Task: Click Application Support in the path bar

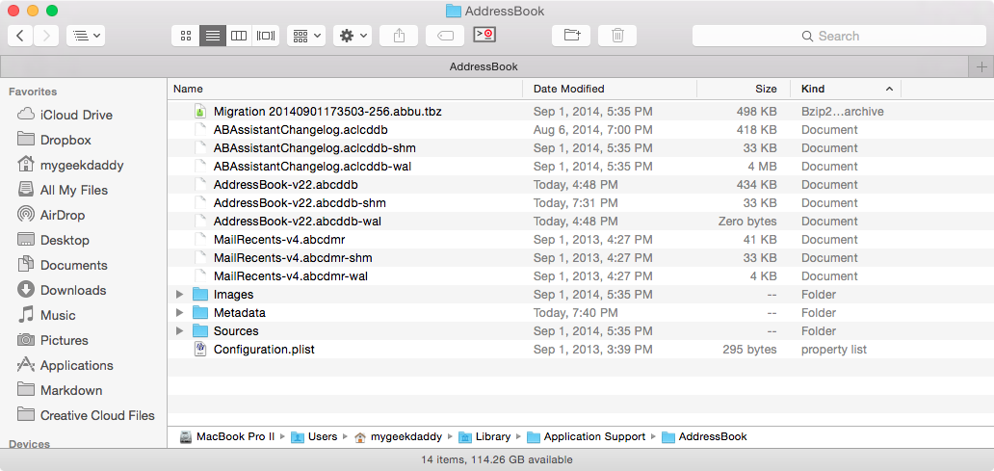Action: [x=587, y=436]
